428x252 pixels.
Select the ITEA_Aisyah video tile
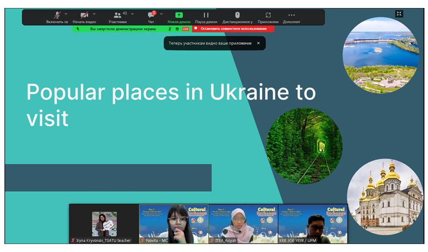pos(243,224)
